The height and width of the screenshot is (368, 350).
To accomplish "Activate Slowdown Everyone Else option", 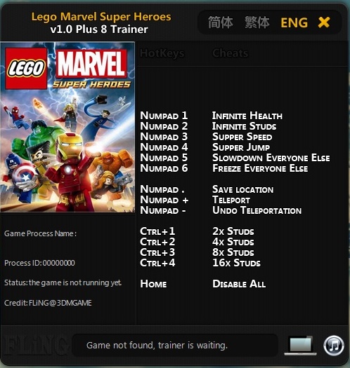I will point(271,158).
